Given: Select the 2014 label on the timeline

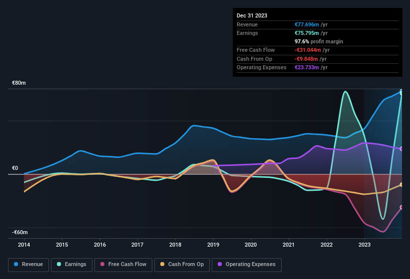Looking at the screenshot, I should point(24,245).
